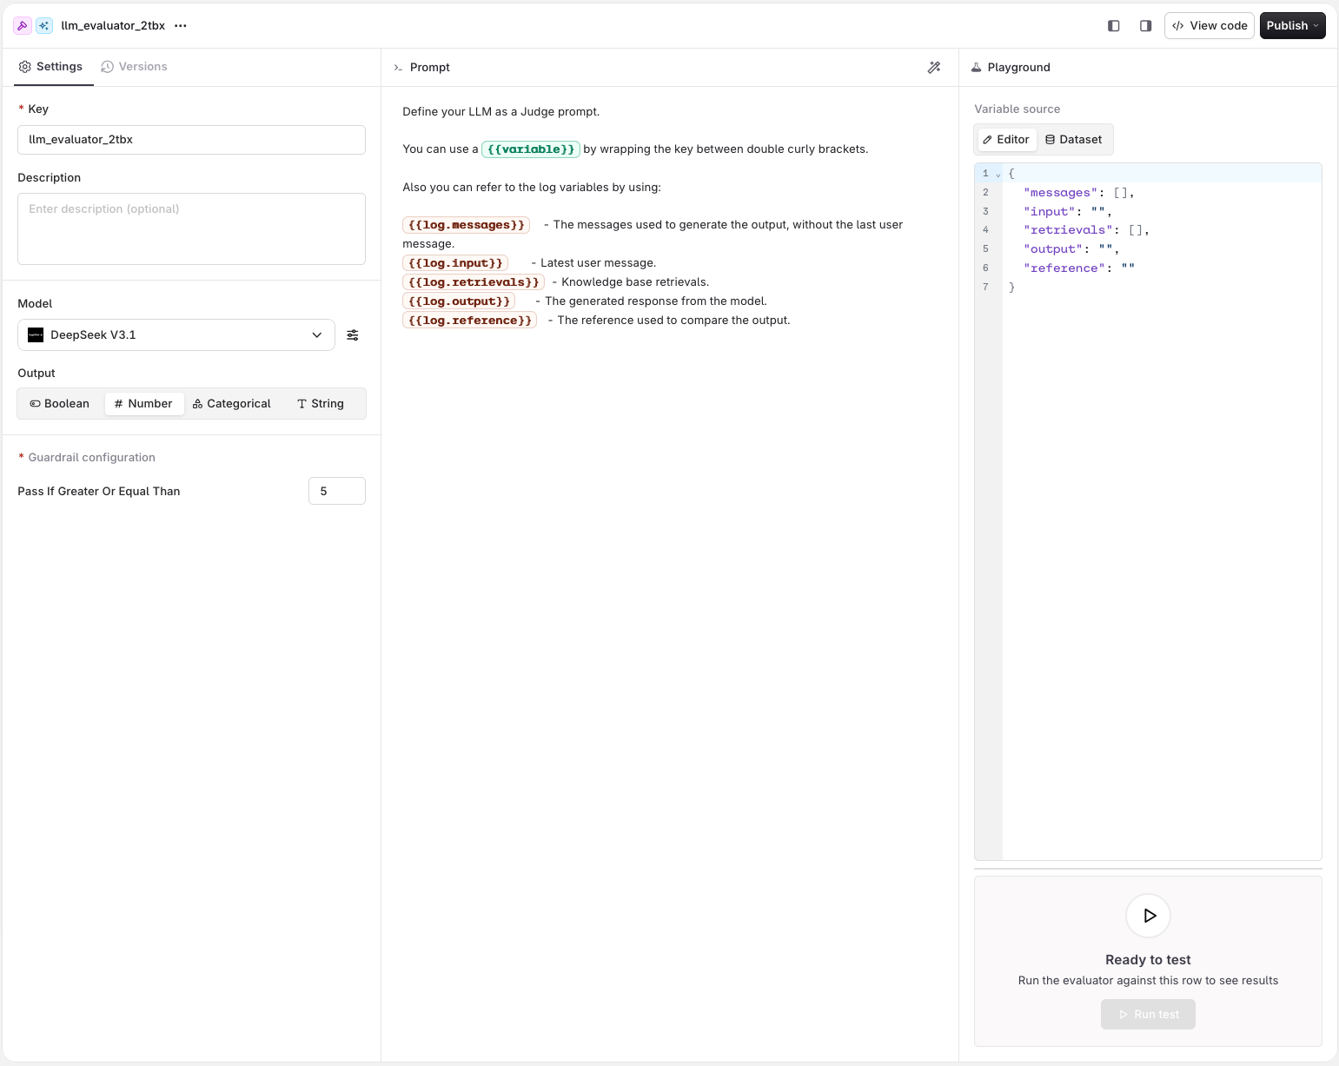Click the "messages" key in JSON editor
The image size is (1339, 1066).
1061,193
